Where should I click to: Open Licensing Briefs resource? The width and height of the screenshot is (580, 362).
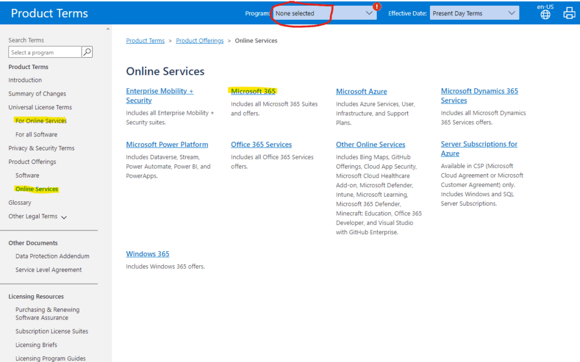[36, 345]
